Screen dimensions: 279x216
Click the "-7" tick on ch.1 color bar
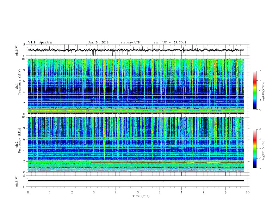pos(260,109)
